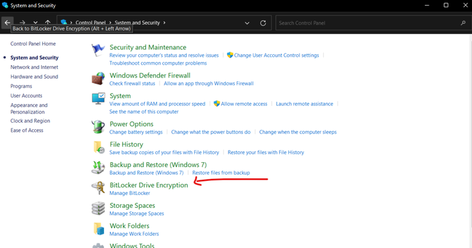Click the File History folder icon
472x248 pixels.
click(99, 148)
